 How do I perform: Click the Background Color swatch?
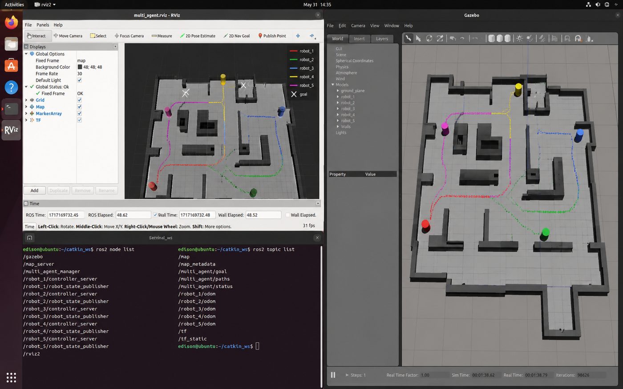point(80,67)
